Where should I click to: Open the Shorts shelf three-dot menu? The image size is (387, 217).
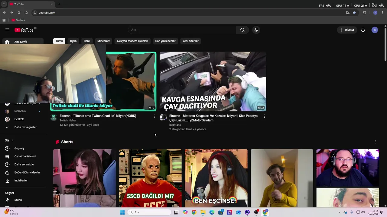click(x=375, y=142)
